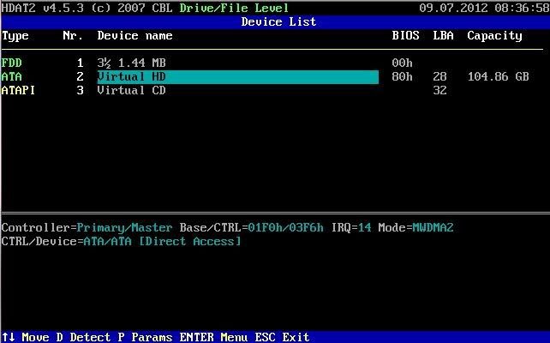The height and width of the screenshot is (343, 550).
Task: Click BIOS value 80h for Virtual HD
Action: pyautogui.click(x=403, y=77)
